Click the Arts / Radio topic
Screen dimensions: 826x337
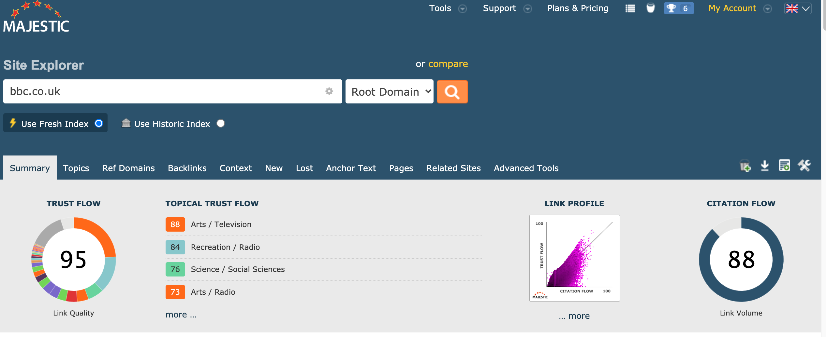click(213, 292)
